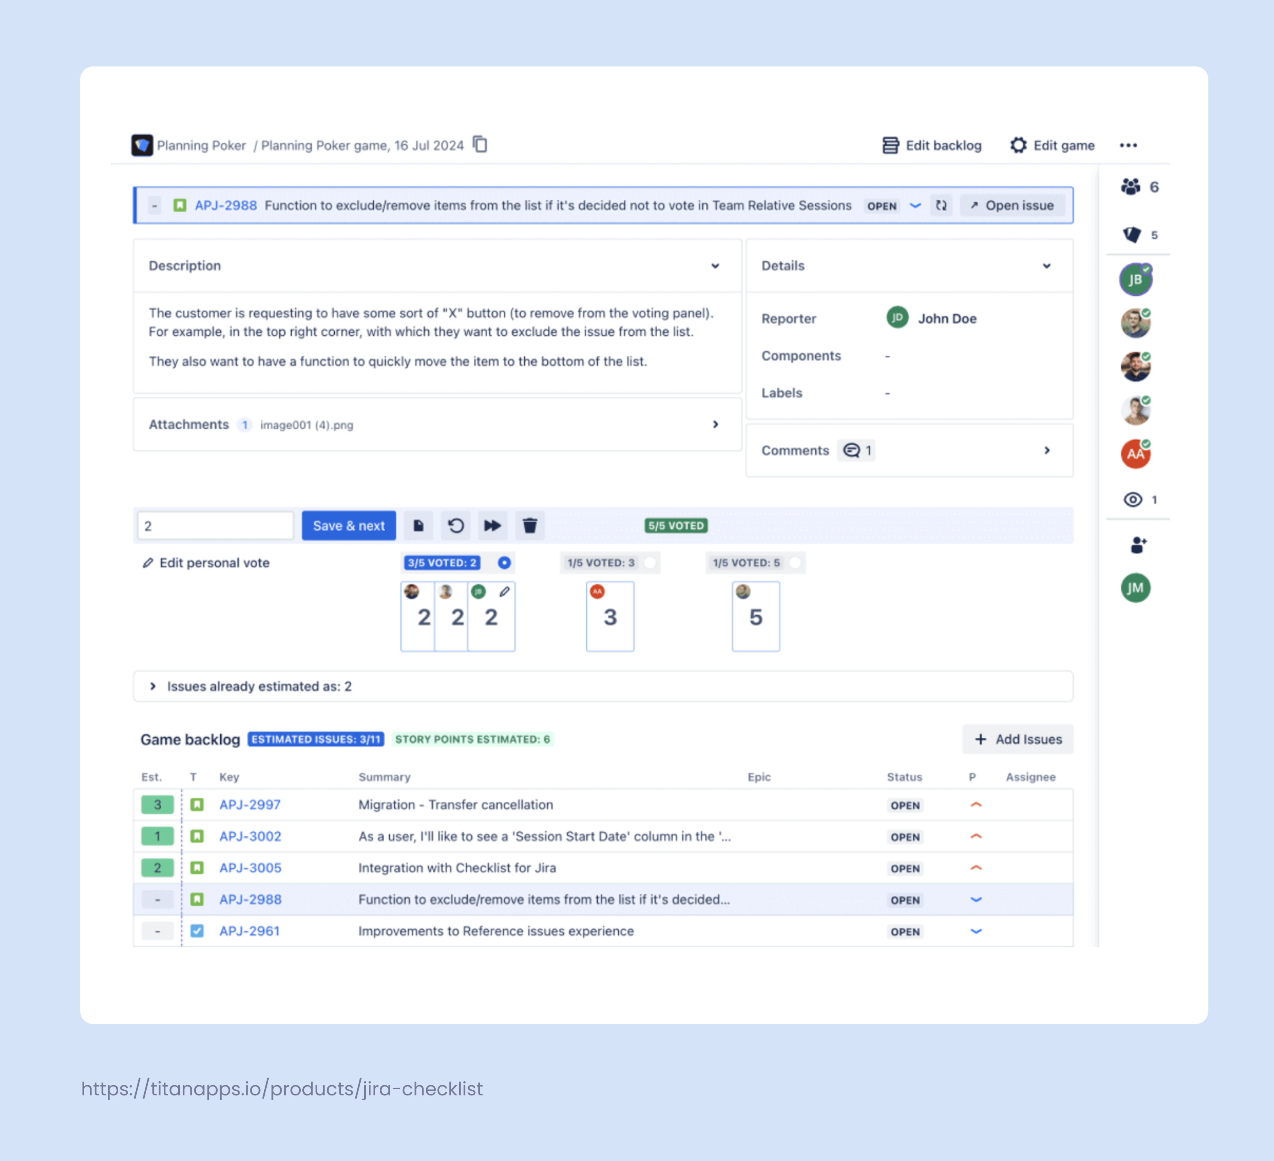
Task: Pick the radio next to 1/5 VOTED: 5
Action: pyautogui.click(x=795, y=562)
